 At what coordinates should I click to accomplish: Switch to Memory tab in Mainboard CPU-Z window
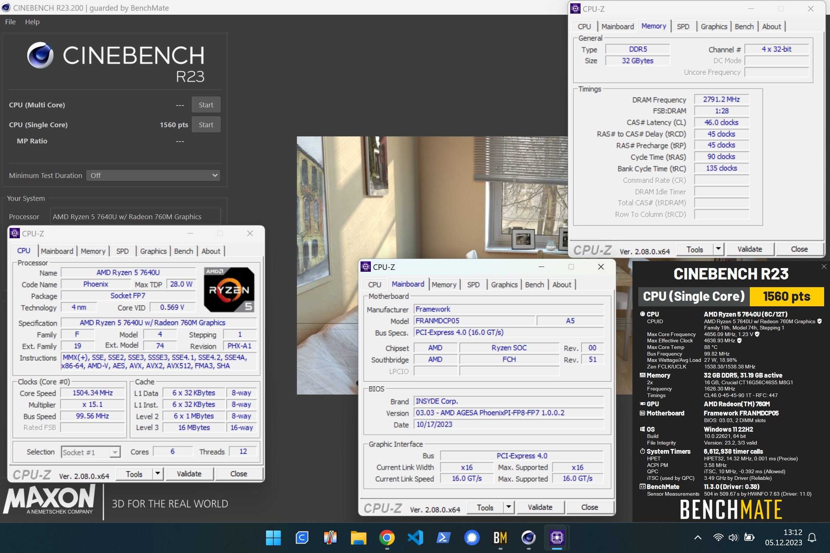(444, 285)
